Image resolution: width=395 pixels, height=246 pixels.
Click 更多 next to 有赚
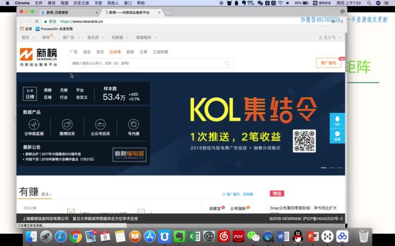coord(46,194)
